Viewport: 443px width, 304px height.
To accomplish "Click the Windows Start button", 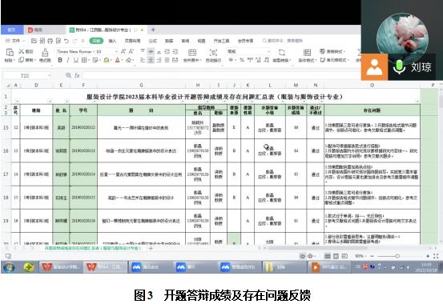I will (x=9, y=266).
